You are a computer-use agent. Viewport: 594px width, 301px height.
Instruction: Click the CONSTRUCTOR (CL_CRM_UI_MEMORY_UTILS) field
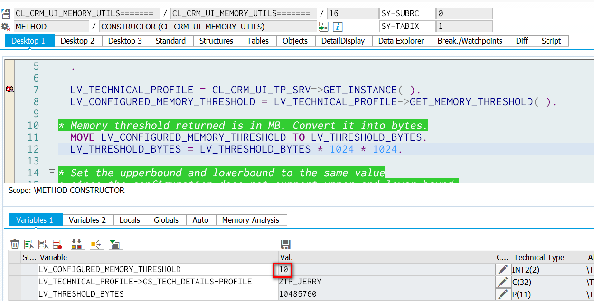pos(207,27)
